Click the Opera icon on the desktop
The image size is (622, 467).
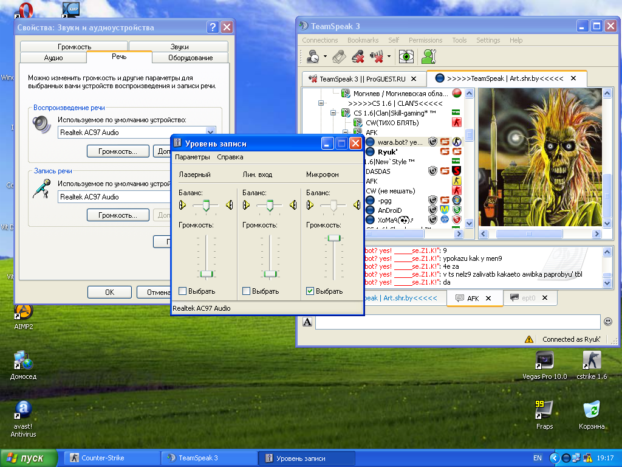pos(24,10)
